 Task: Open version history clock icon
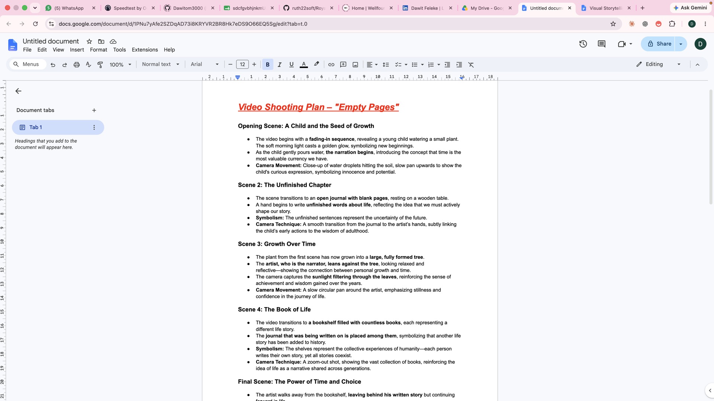(x=583, y=44)
